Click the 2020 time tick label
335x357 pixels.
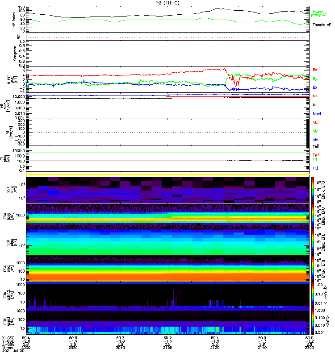coord(73,348)
